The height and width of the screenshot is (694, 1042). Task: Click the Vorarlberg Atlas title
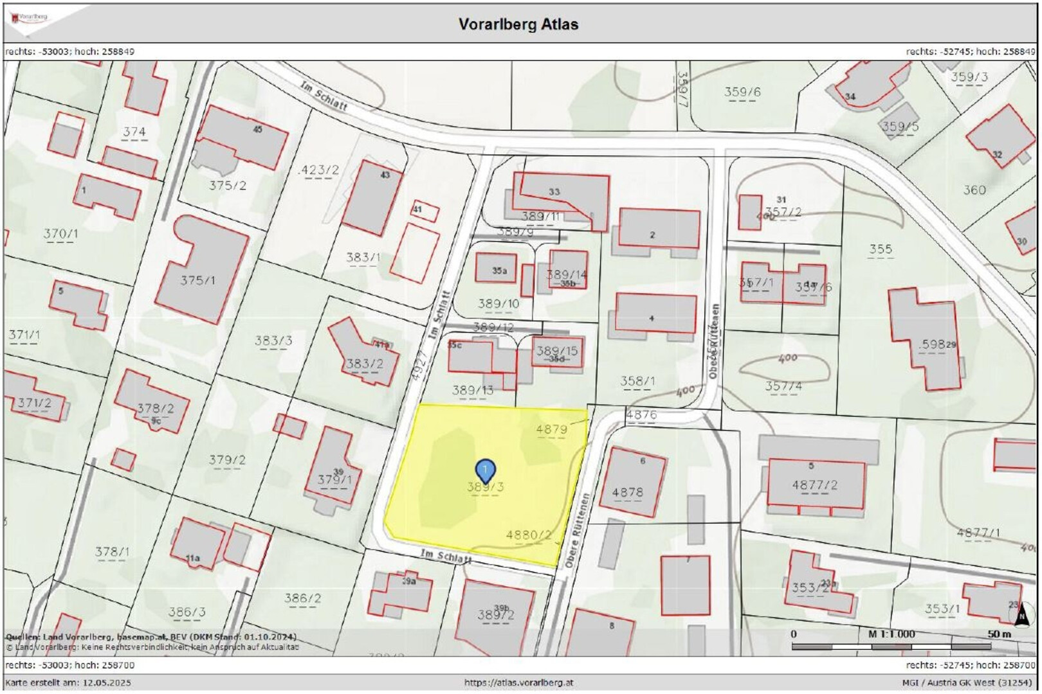coord(518,24)
